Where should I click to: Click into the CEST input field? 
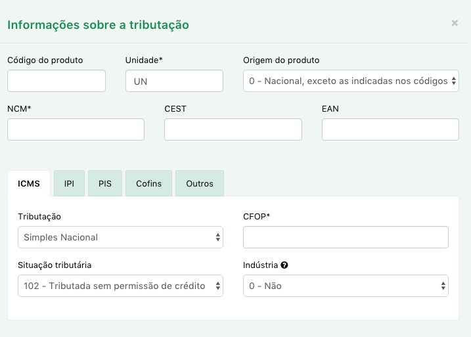click(233, 129)
